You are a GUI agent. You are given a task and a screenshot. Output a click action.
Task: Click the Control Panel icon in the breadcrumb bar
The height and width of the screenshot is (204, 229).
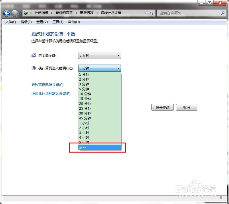click(26, 13)
